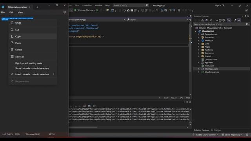Select Solution 'MauiAppGpt' node
Viewport: 251px width, 141px height.
click(215, 28)
